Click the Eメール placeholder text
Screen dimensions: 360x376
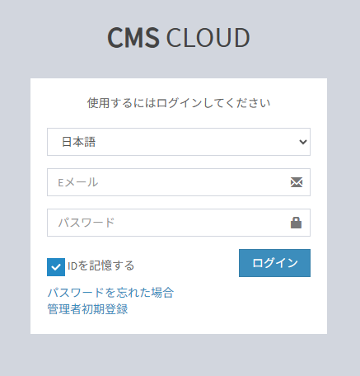pyautogui.click(x=77, y=182)
